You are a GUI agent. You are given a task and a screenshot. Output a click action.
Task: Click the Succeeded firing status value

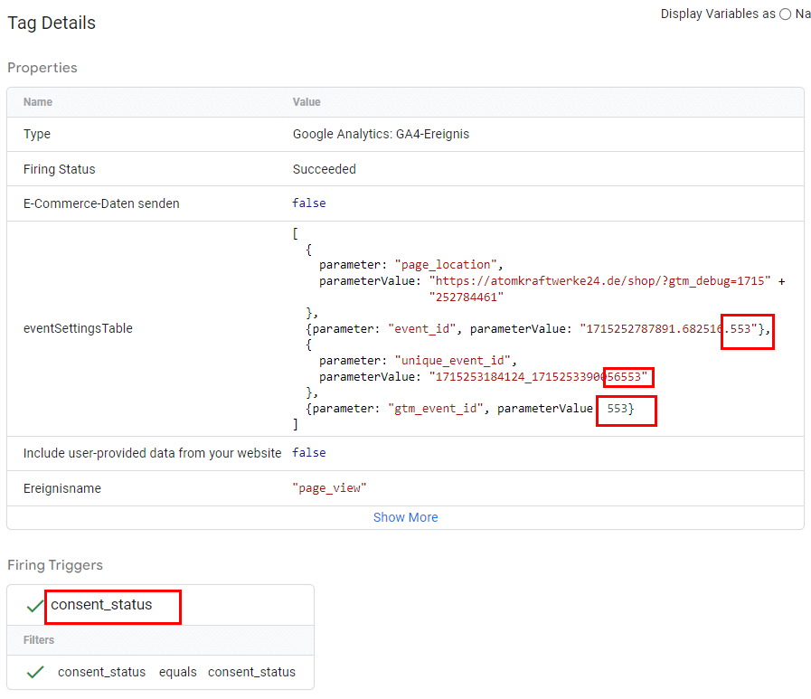tap(324, 169)
